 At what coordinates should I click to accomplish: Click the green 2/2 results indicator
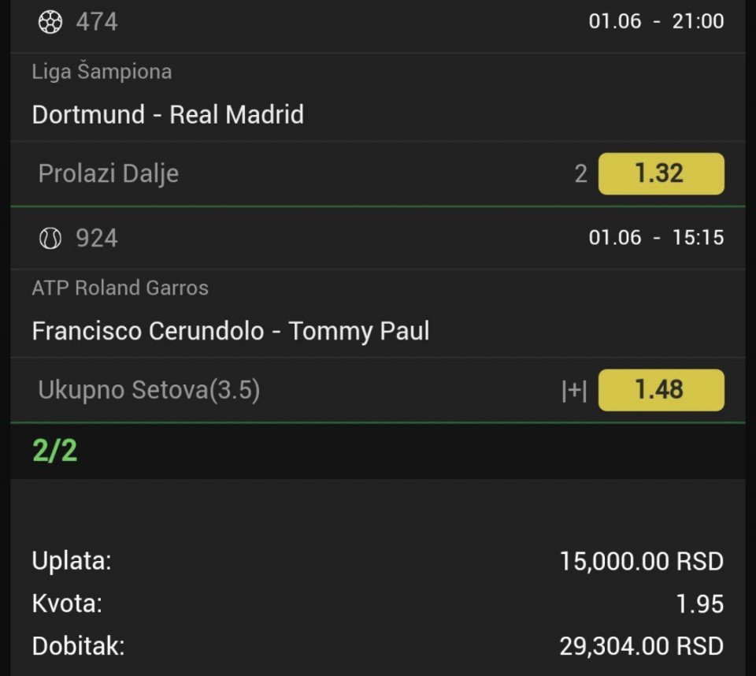(55, 451)
